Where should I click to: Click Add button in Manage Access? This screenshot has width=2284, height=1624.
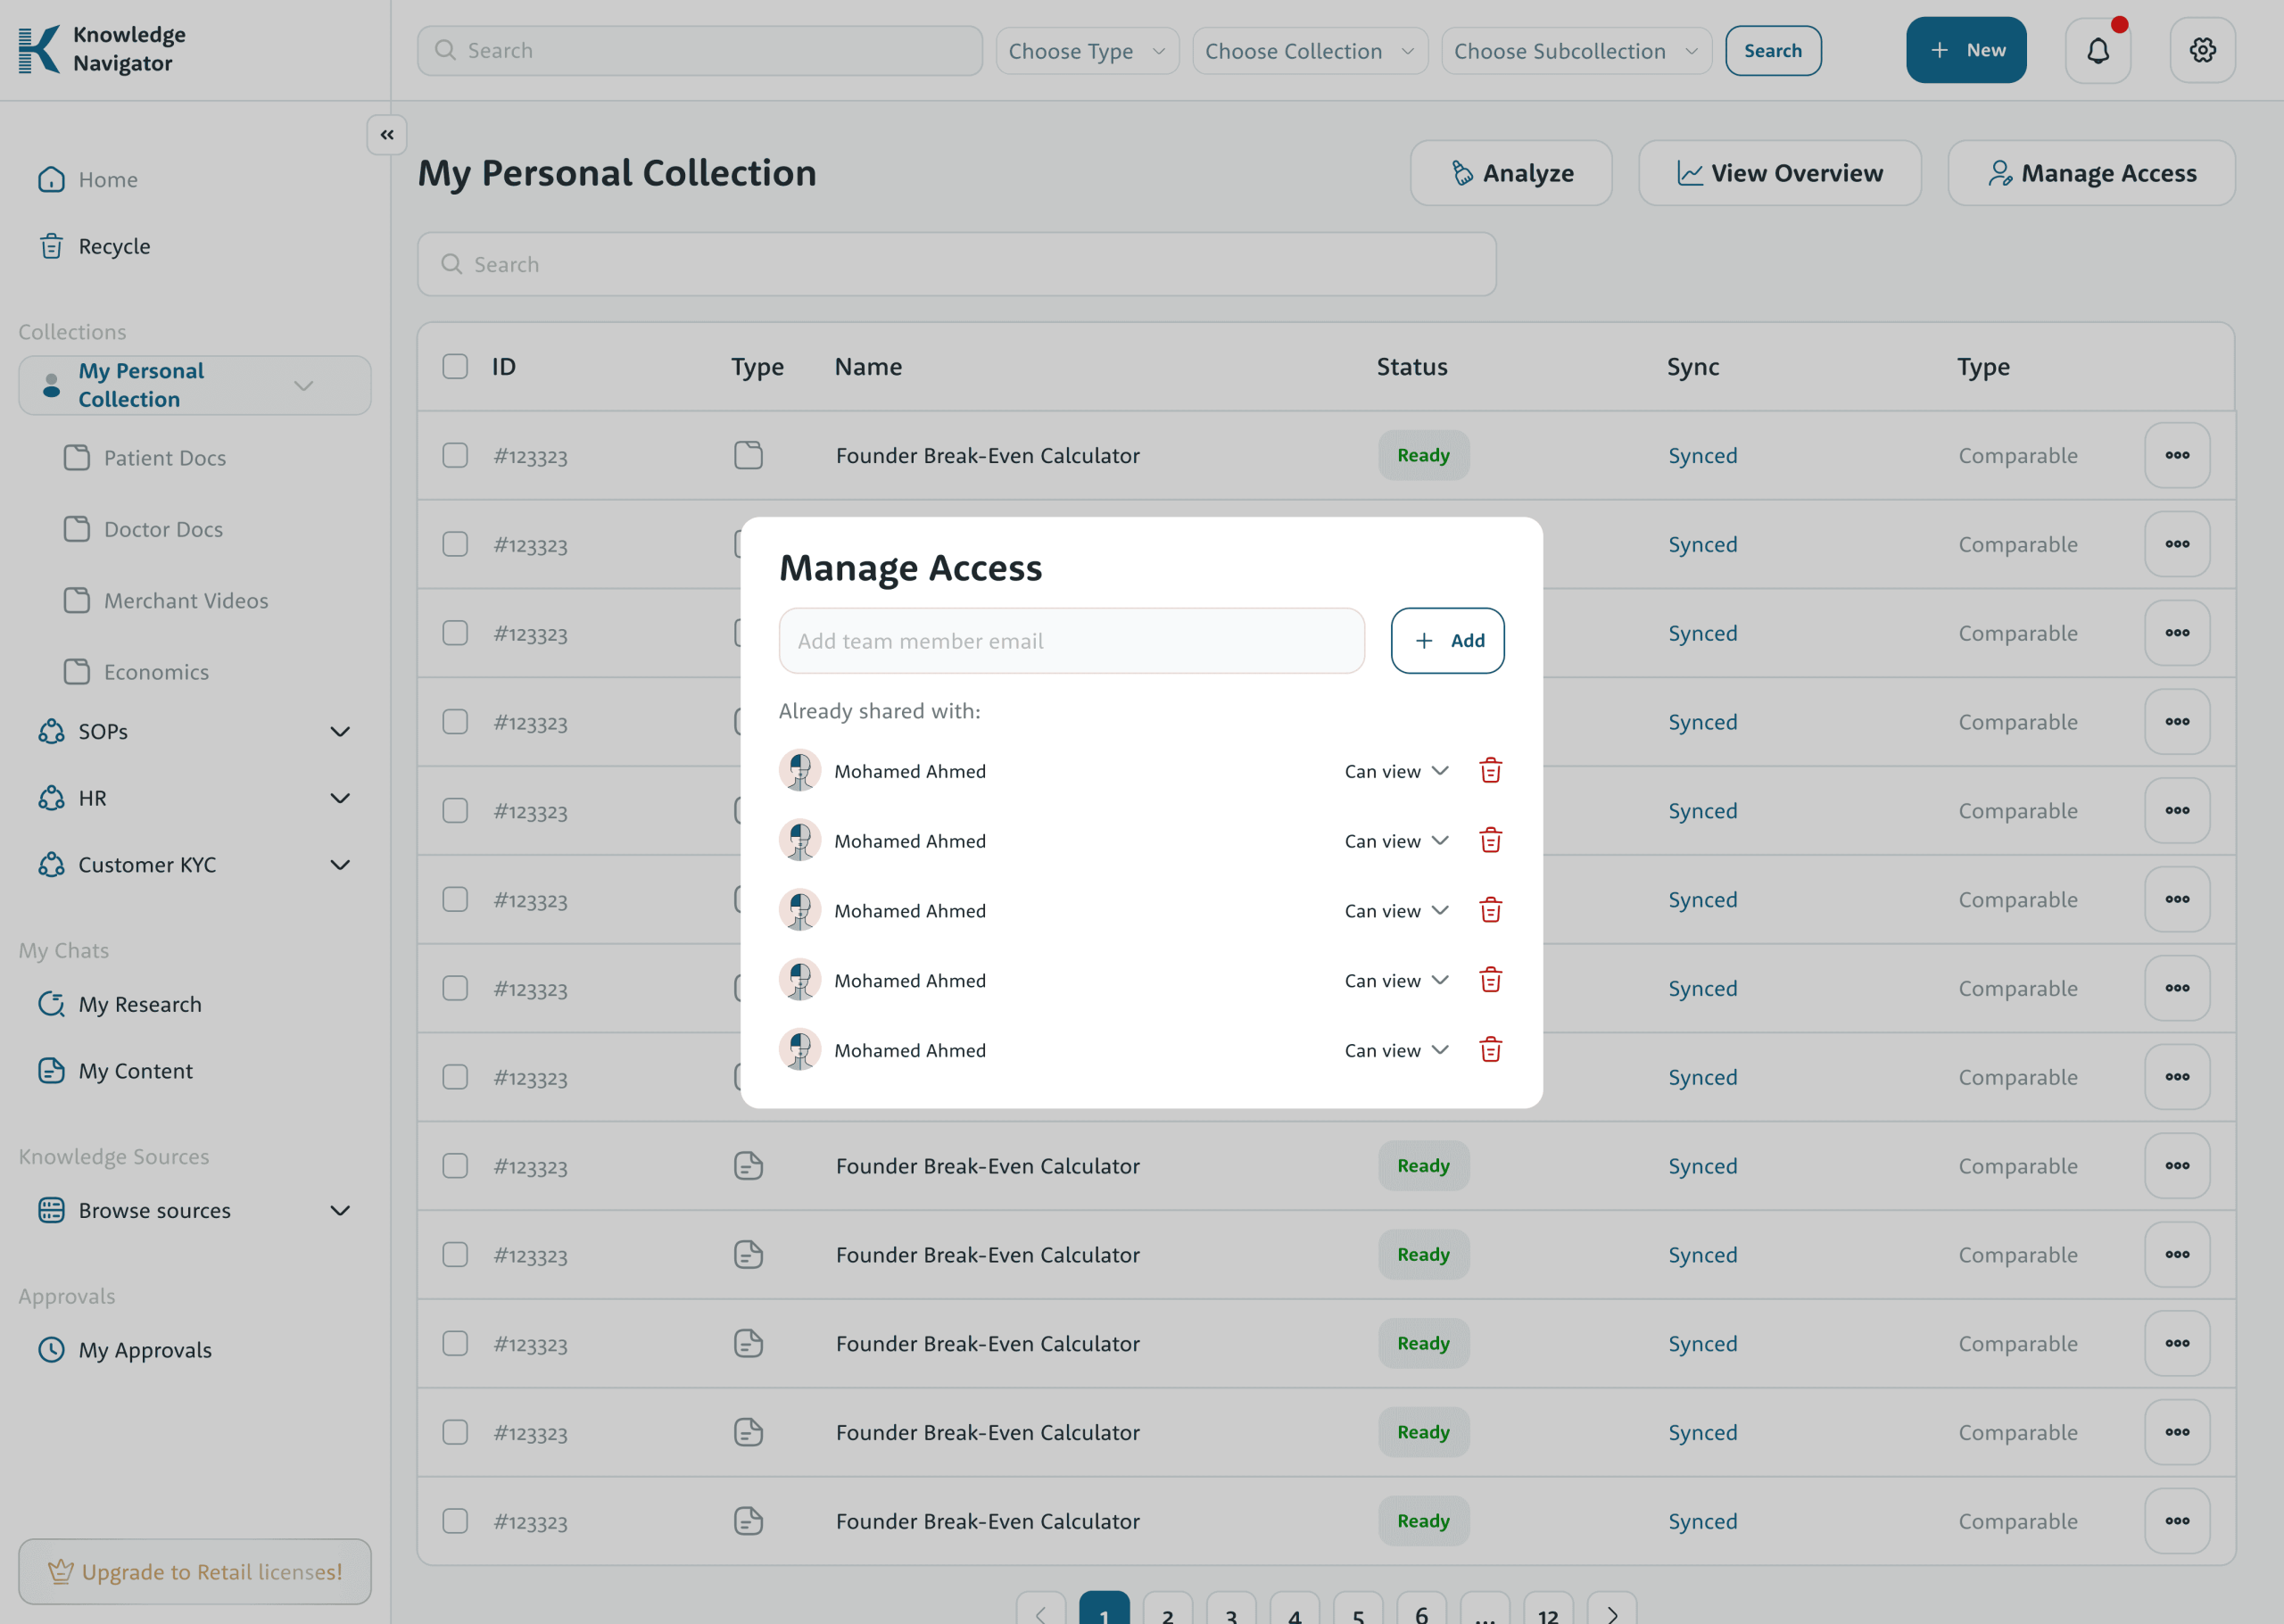coord(1446,640)
